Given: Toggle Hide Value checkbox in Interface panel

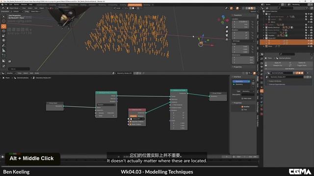Looking at the screenshot, I should click(x=242, y=98).
